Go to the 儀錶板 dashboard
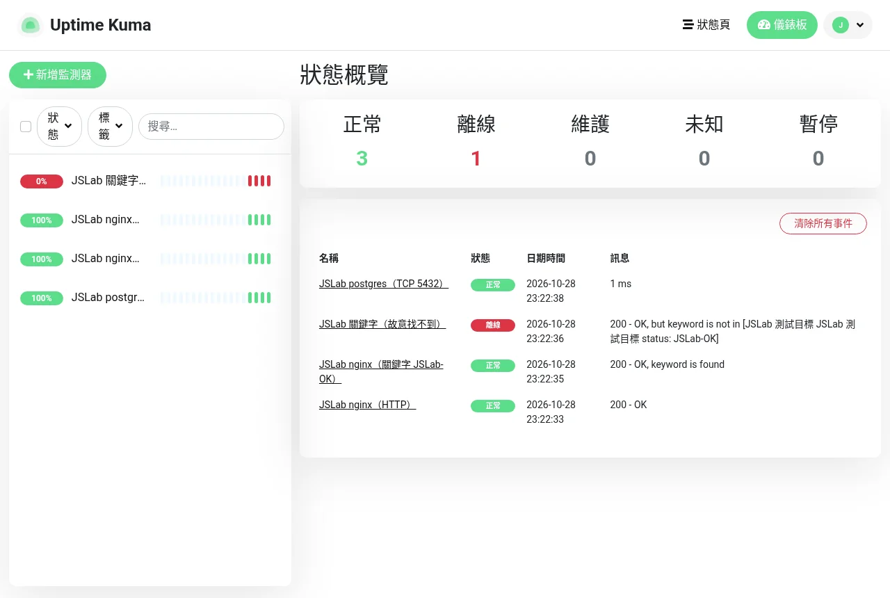 782,25
